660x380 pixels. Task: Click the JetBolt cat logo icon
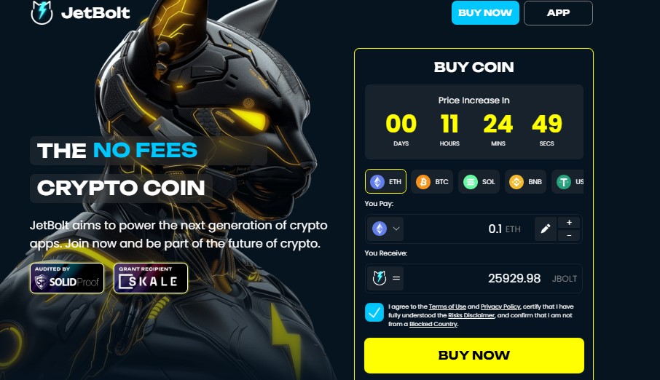(x=42, y=12)
